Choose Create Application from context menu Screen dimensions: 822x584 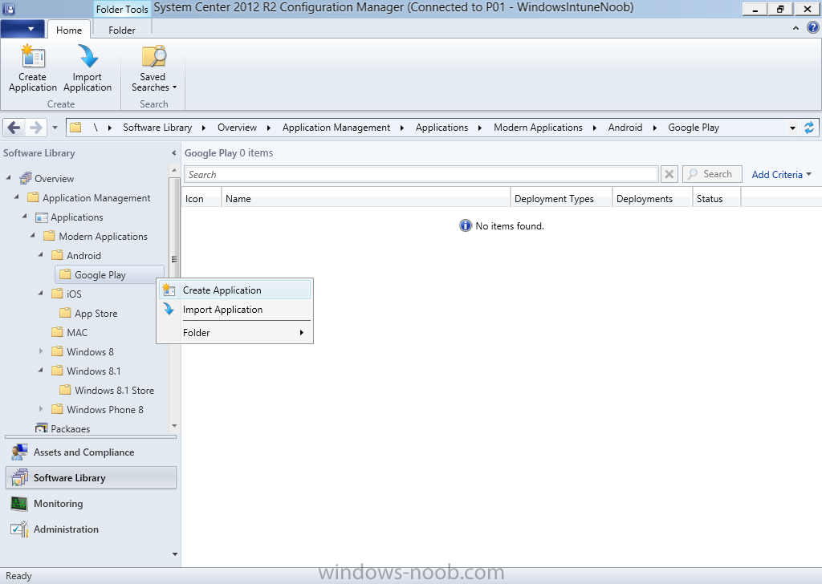(235, 290)
